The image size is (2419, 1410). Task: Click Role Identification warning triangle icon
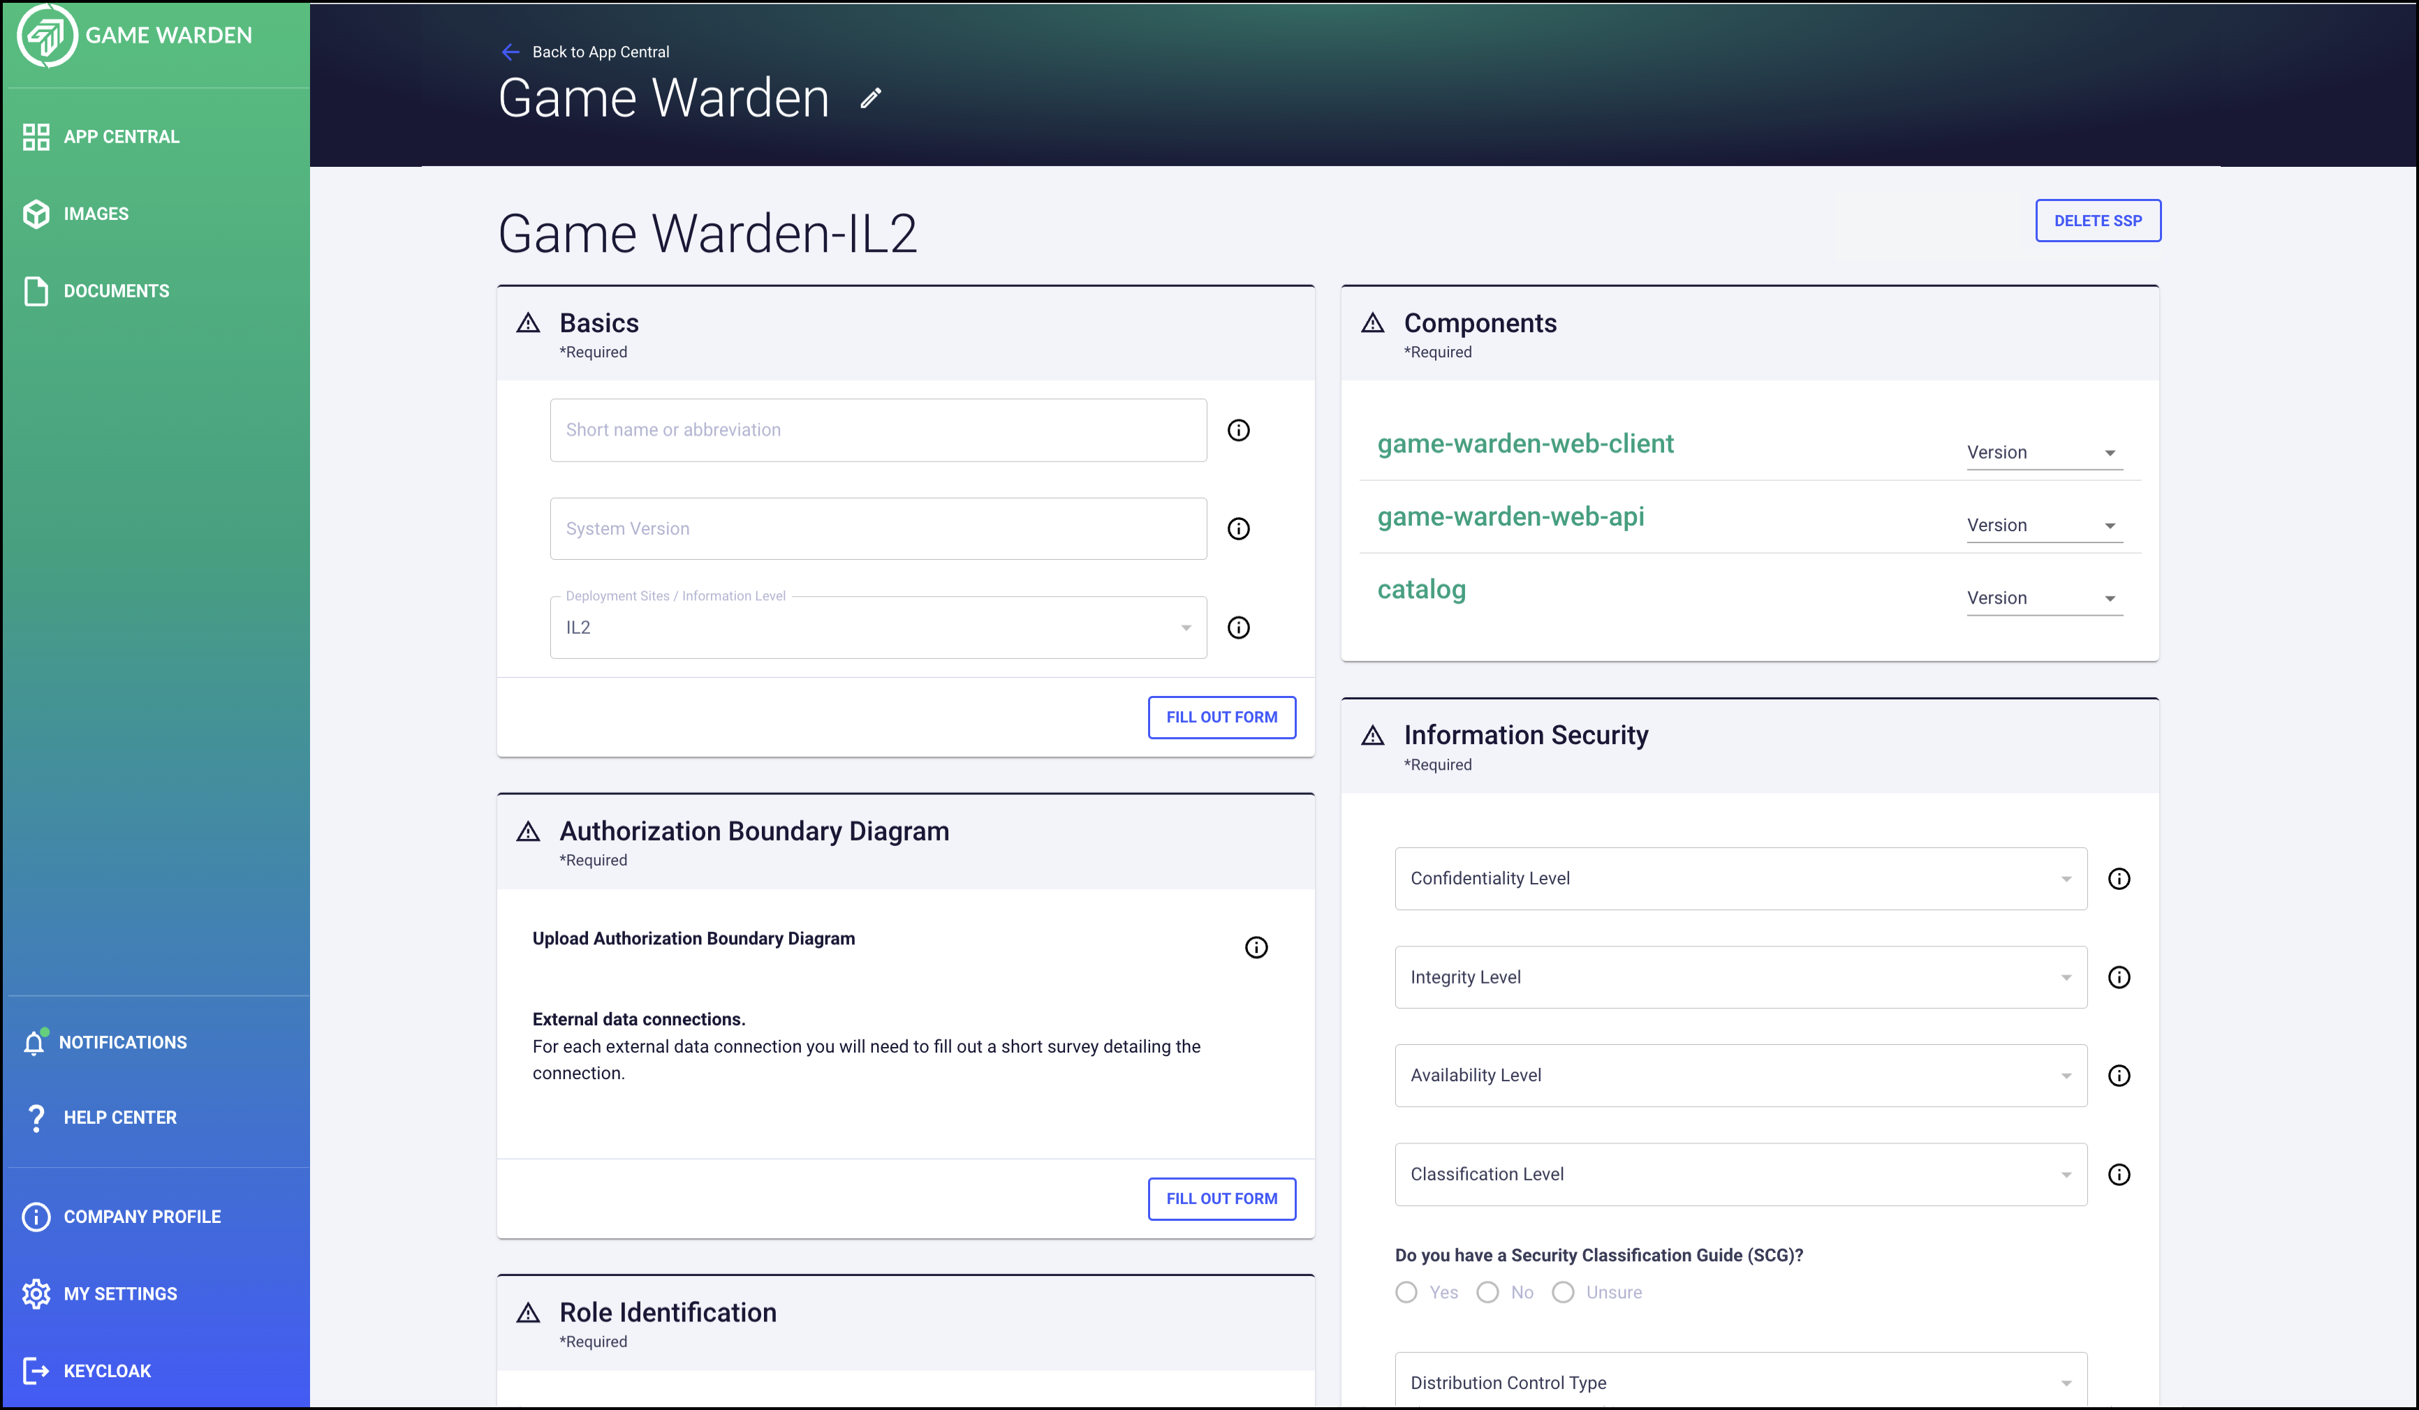(528, 1313)
